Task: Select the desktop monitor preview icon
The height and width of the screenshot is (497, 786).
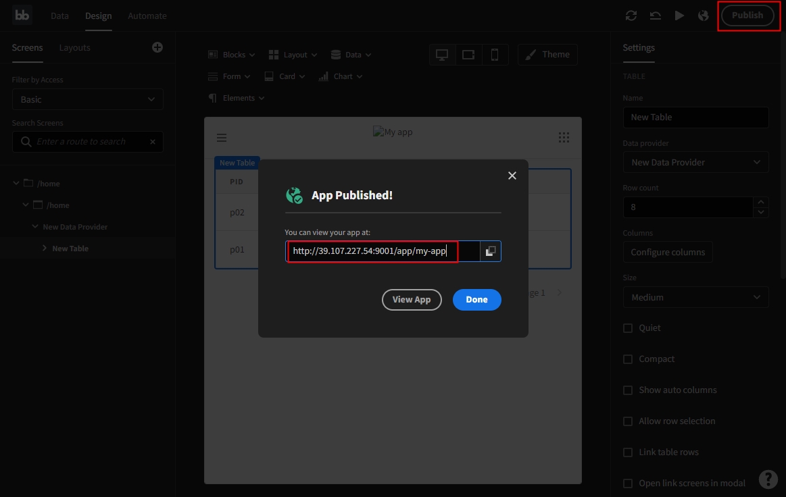Action: (443, 55)
